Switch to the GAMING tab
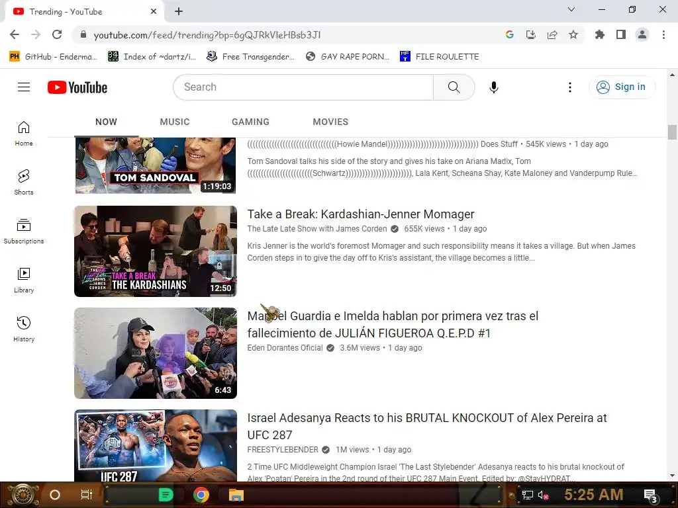Image resolution: width=678 pixels, height=508 pixels. [x=250, y=122]
